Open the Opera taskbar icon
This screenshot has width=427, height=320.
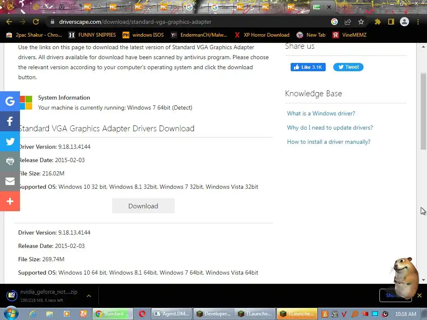tap(142, 314)
